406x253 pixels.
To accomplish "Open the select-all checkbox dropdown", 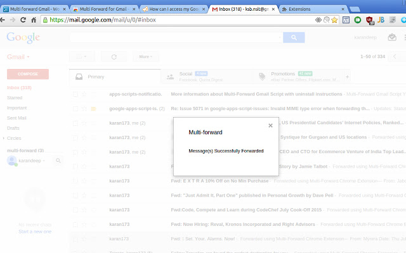I will (82, 57).
